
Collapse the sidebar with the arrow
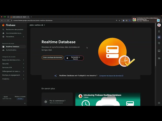(x=25, y=103)
